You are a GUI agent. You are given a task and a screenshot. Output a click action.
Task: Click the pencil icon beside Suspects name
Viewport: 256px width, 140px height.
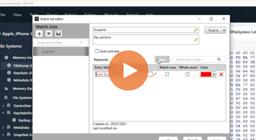196,30
